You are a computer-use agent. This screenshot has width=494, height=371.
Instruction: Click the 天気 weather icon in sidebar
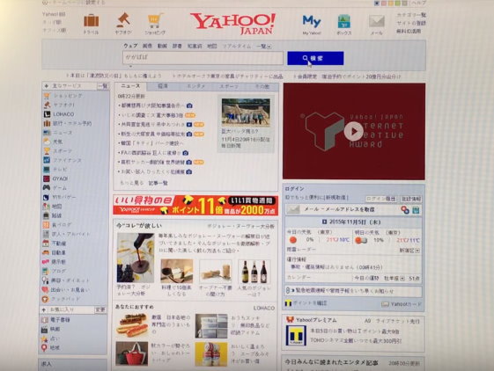47,142
